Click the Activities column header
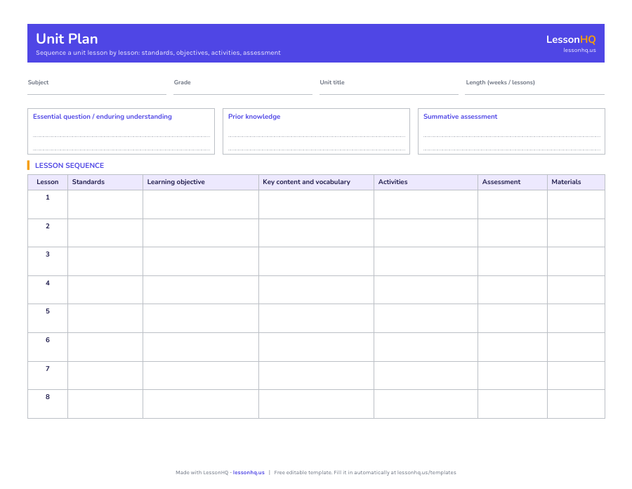 pos(426,182)
